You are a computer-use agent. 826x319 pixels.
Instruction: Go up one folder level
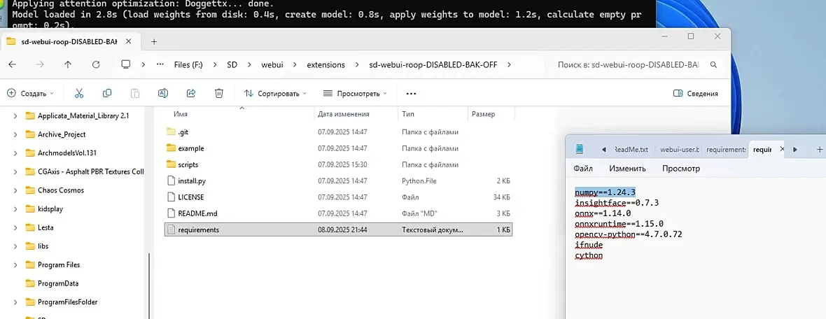(67, 65)
